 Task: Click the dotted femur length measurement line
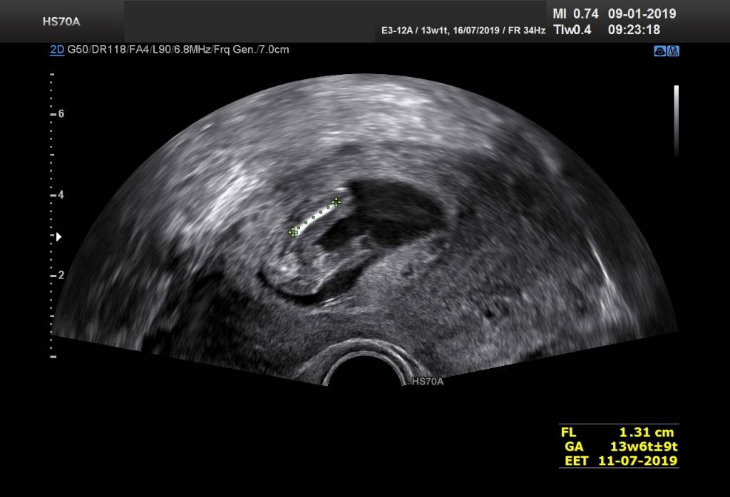click(x=314, y=217)
